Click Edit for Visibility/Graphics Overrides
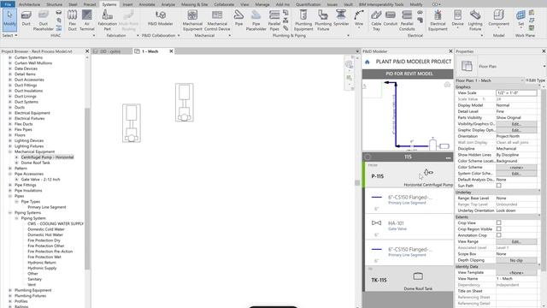 tap(516, 123)
